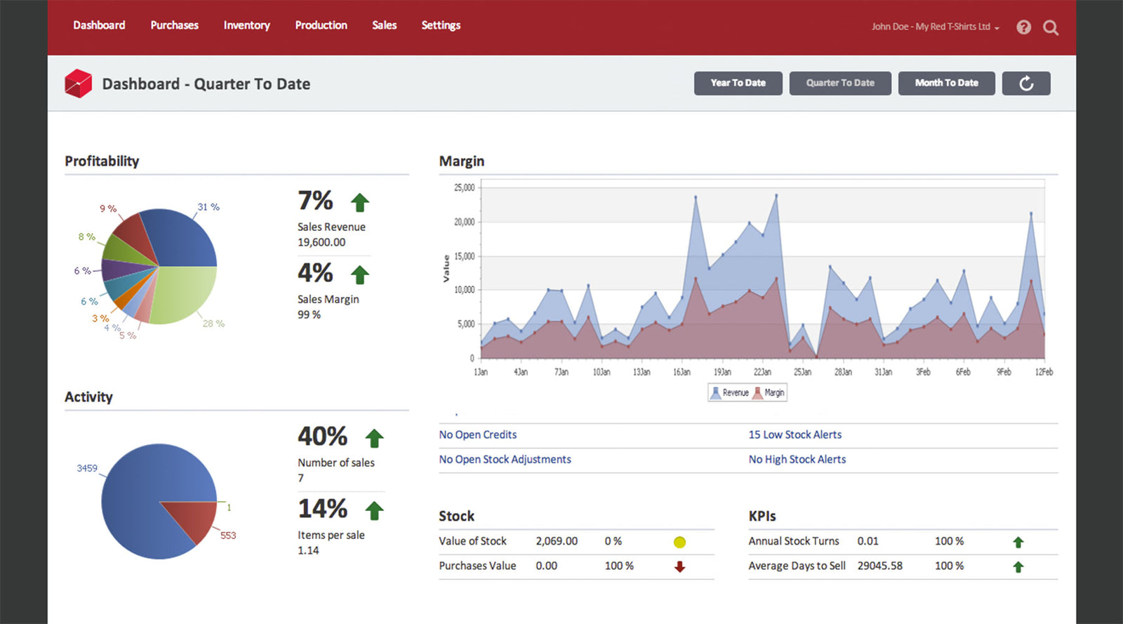Open the Production menu
Screen dimensions: 1123x624
[x=321, y=25]
